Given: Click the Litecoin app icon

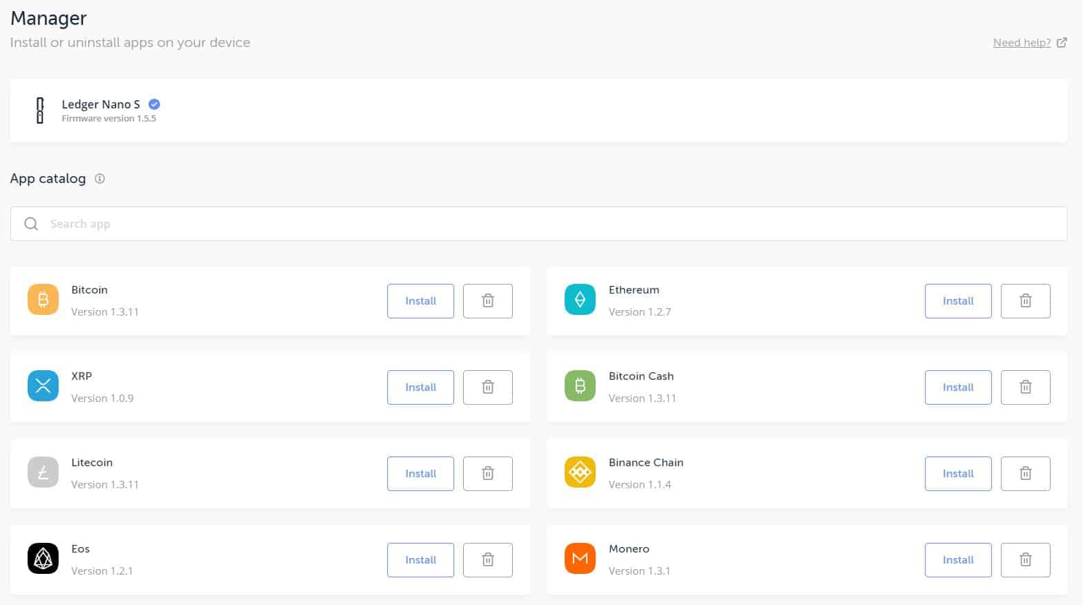Looking at the screenshot, I should (x=43, y=472).
